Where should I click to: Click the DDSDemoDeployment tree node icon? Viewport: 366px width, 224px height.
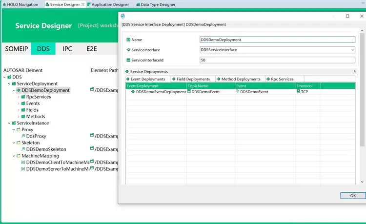(x=19, y=90)
